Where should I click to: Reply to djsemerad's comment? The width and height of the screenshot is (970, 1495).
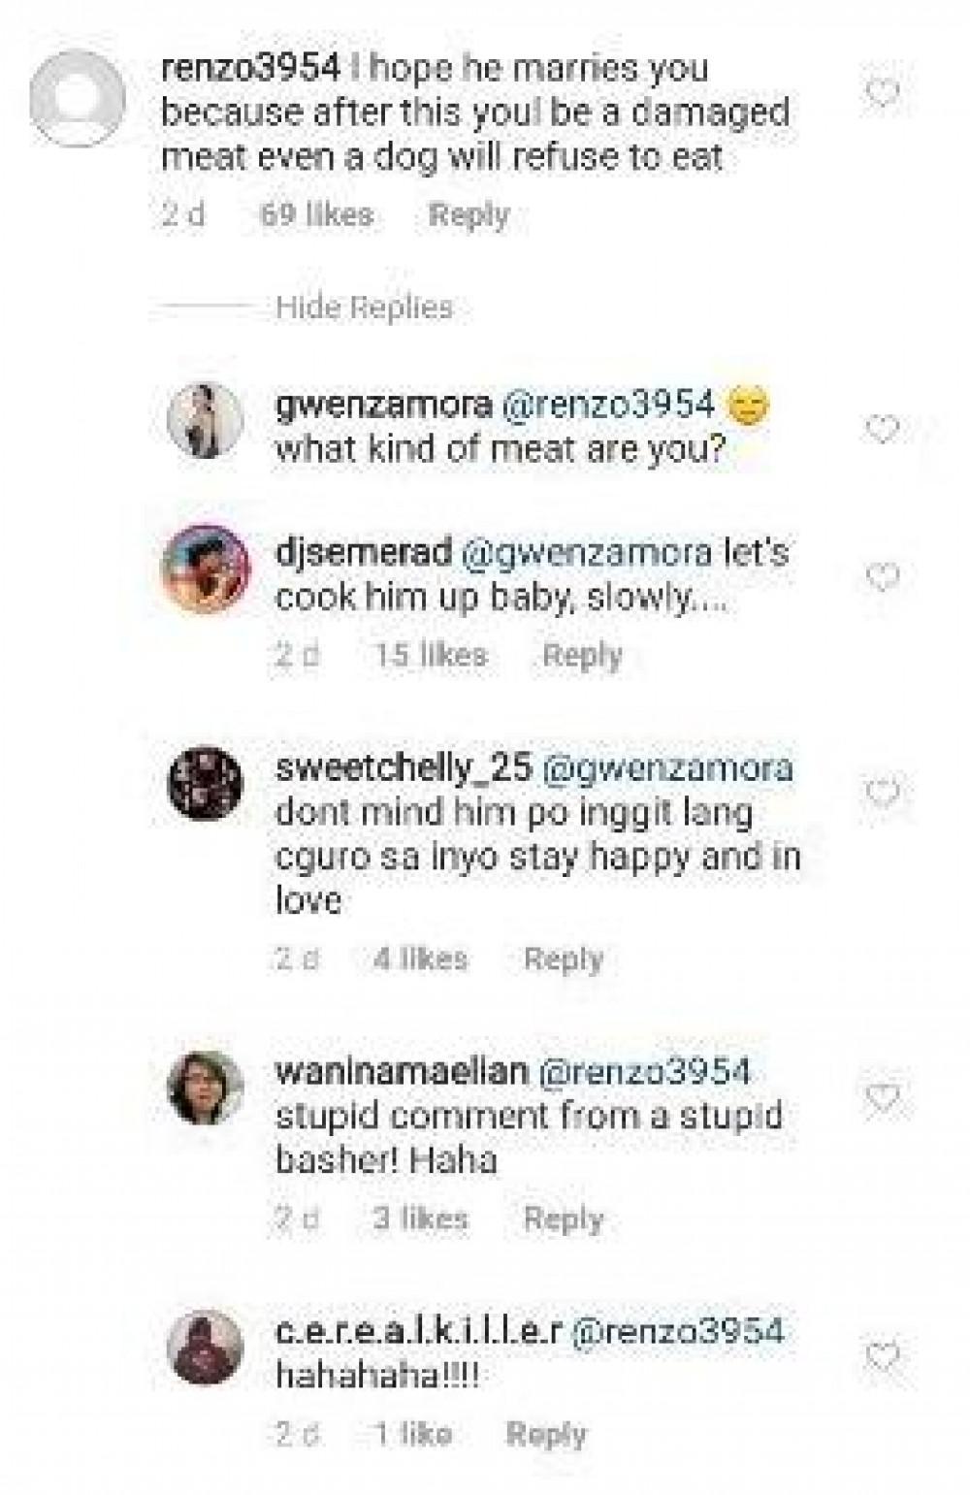click(x=582, y=655)
